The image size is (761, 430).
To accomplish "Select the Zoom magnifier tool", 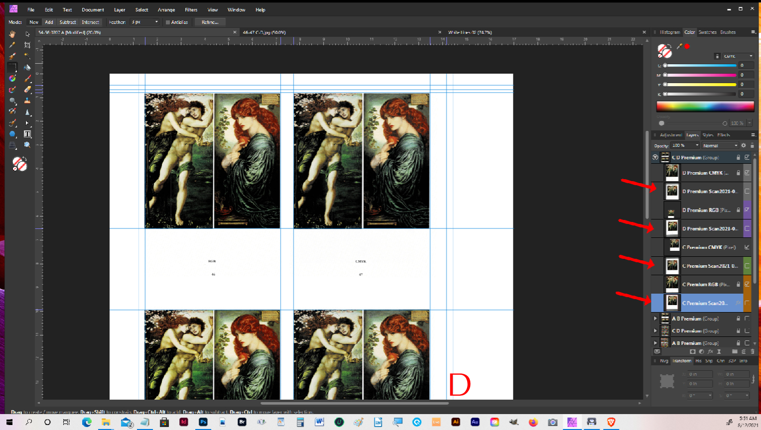I will 27,145.
